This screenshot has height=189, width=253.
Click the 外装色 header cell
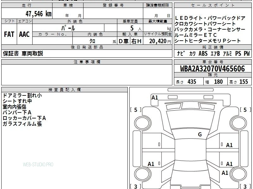75,21
